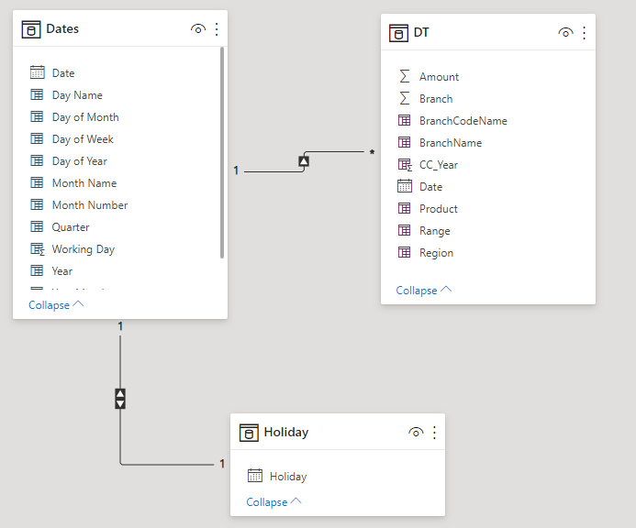636x528 pixels.
Task: Select the Quarter field
Action: tap(71, 227)
